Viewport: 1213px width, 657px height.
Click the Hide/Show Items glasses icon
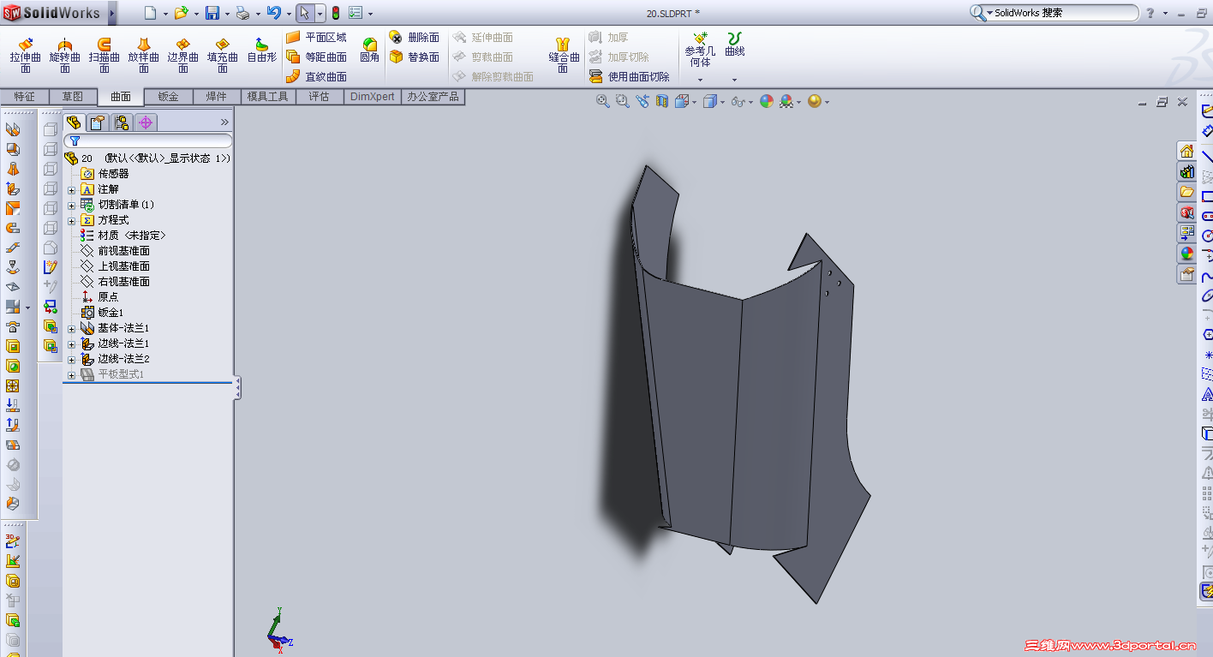coord(737,101)
